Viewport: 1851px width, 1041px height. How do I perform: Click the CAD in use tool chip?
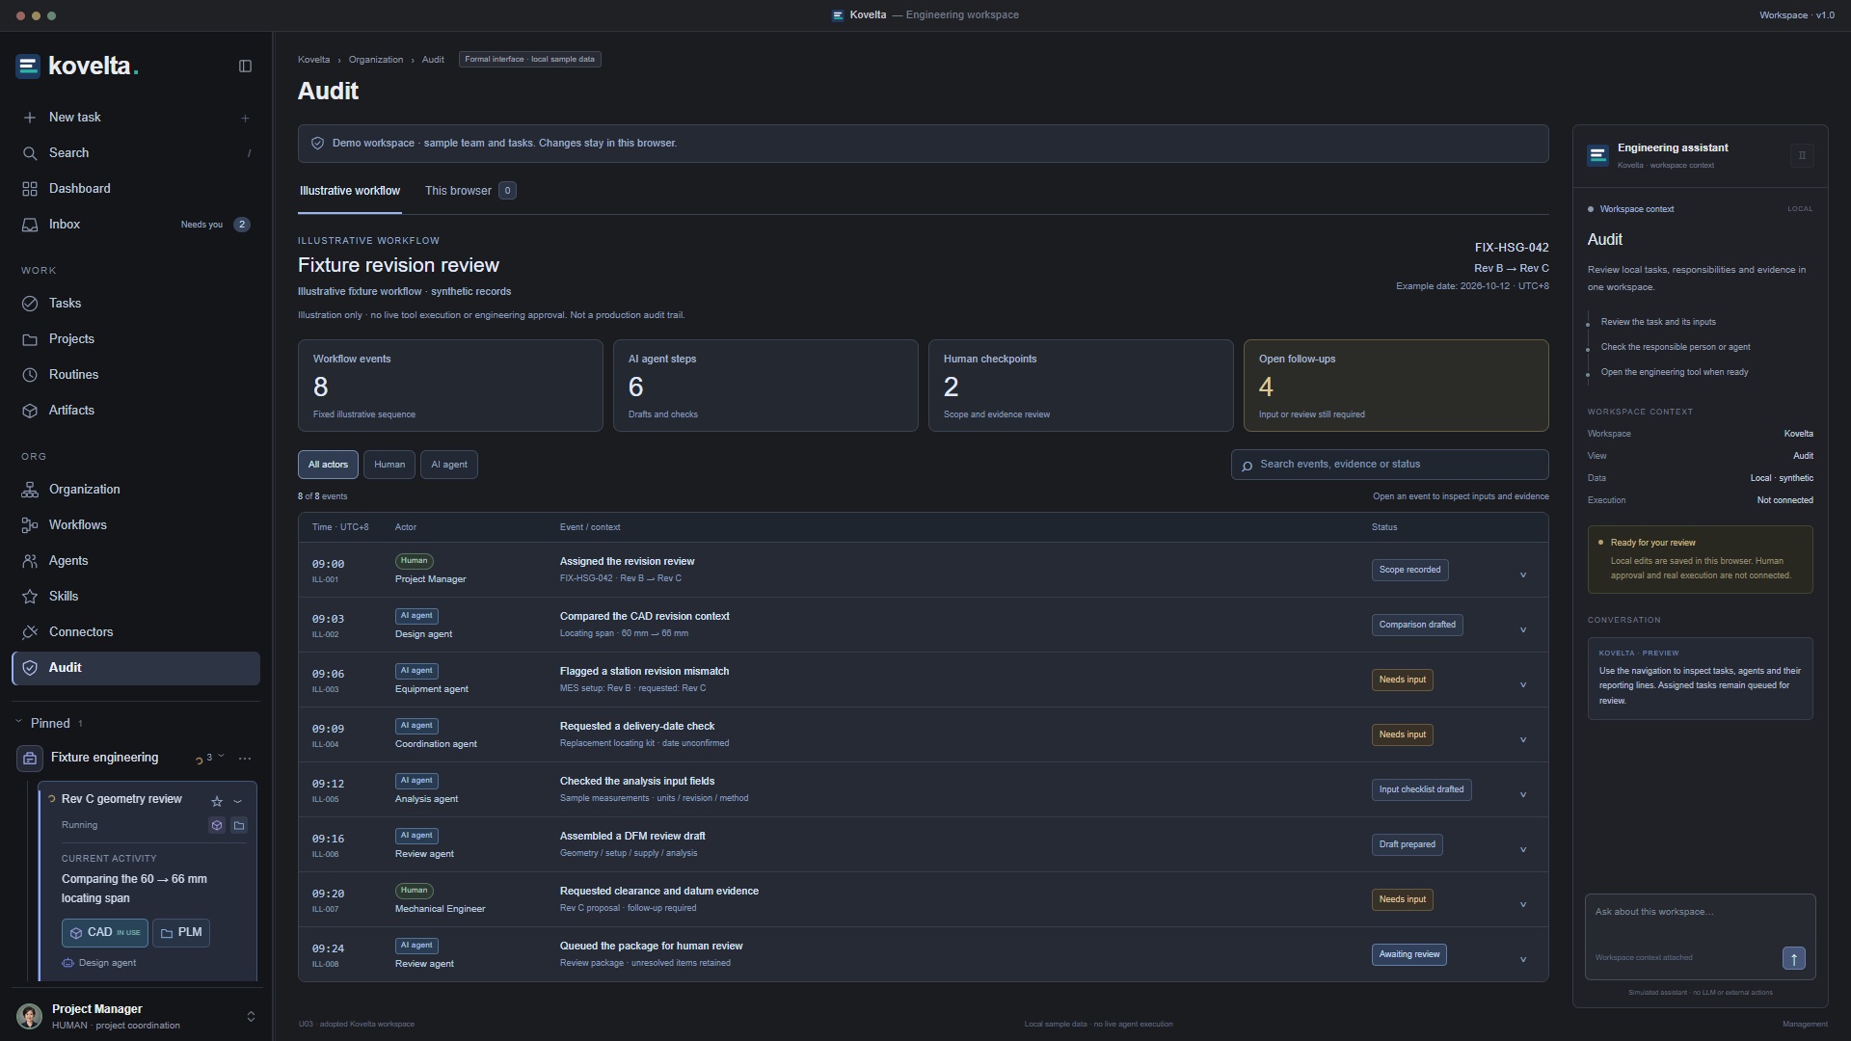point(105,933)
